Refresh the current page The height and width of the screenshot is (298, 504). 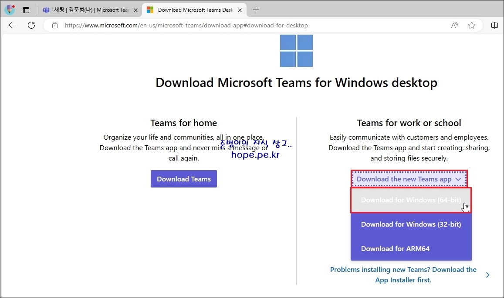tap(31, 25)
